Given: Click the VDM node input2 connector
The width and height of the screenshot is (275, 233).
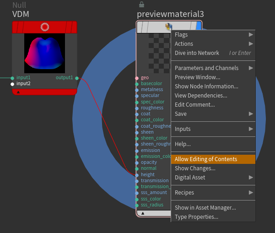Looking at the screenshot, I should click(x=12, y=84).
